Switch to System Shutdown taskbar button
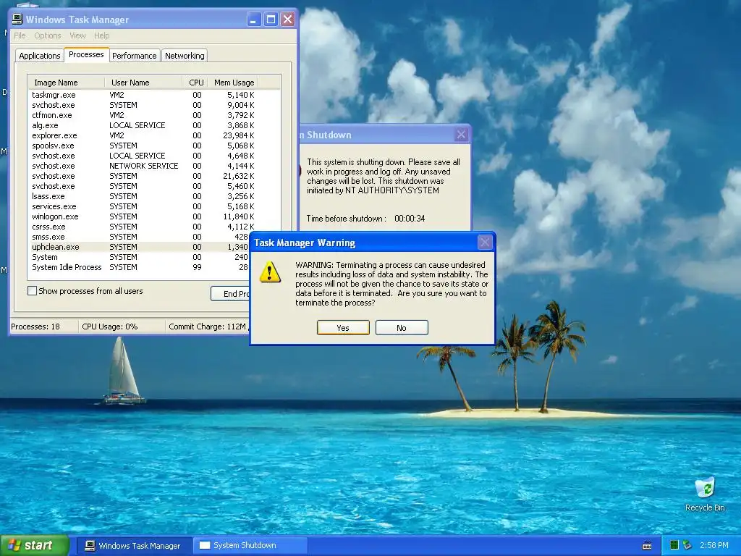This screenshot has height=556, width=741. pos(250,546)
